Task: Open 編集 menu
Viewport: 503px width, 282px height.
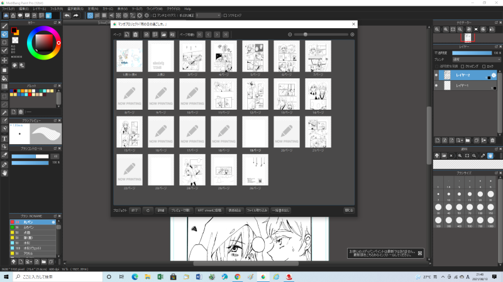Action: pos(23,9)
